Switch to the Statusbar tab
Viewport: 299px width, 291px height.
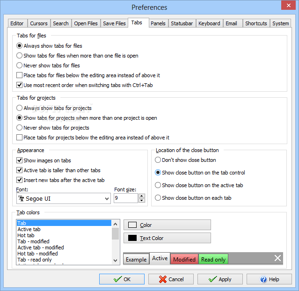(x=182, y=23)
